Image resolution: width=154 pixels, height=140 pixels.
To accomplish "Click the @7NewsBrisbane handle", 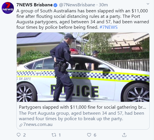I will click(x=77, y=5).
